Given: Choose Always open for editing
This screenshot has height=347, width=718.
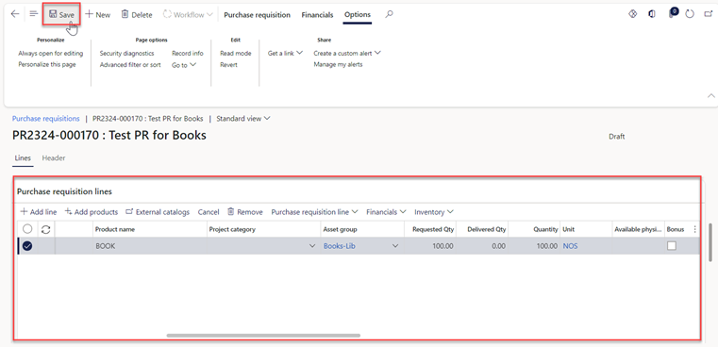Looking at the screenshot, I should pyautogui.click(x=51, y=53).
